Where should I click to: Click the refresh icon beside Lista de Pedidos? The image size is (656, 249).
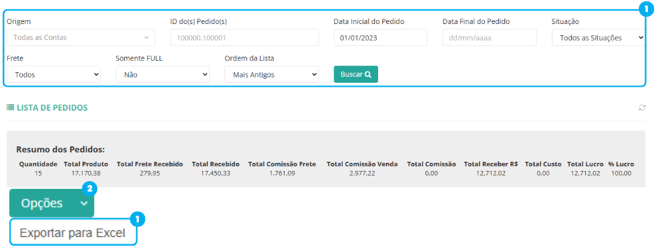pos(642,107)
